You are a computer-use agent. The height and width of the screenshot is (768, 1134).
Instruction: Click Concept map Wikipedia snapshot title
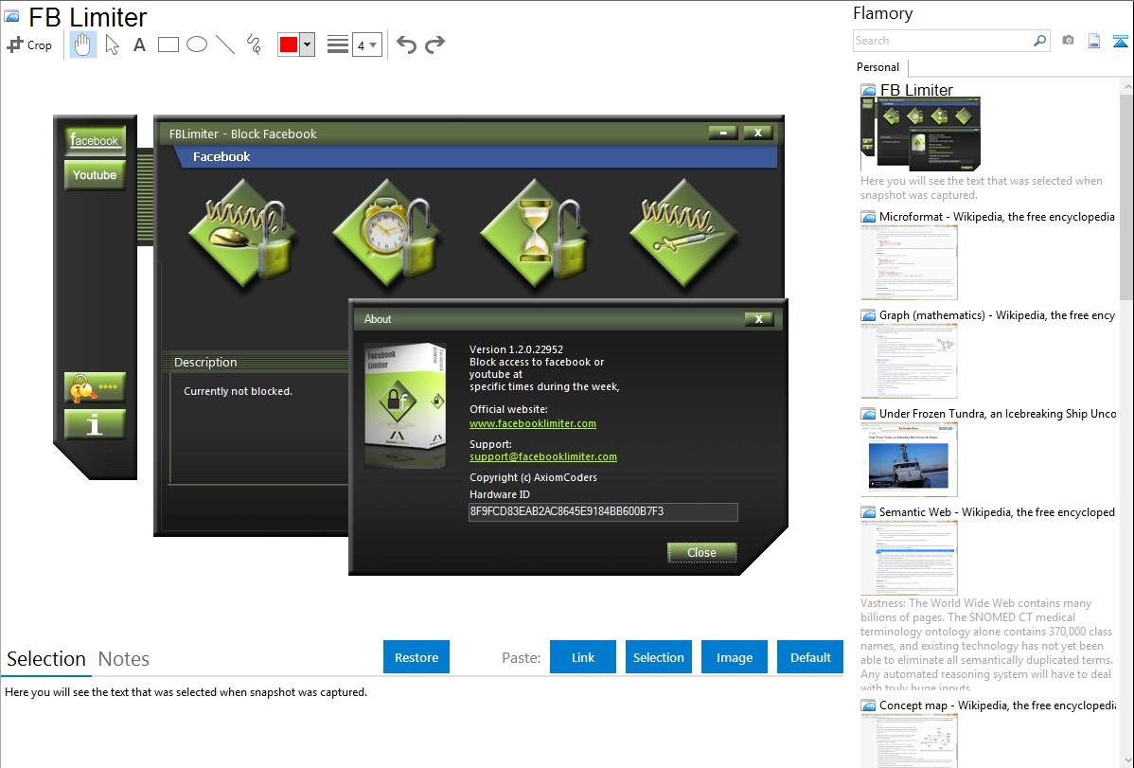(997, 705)
